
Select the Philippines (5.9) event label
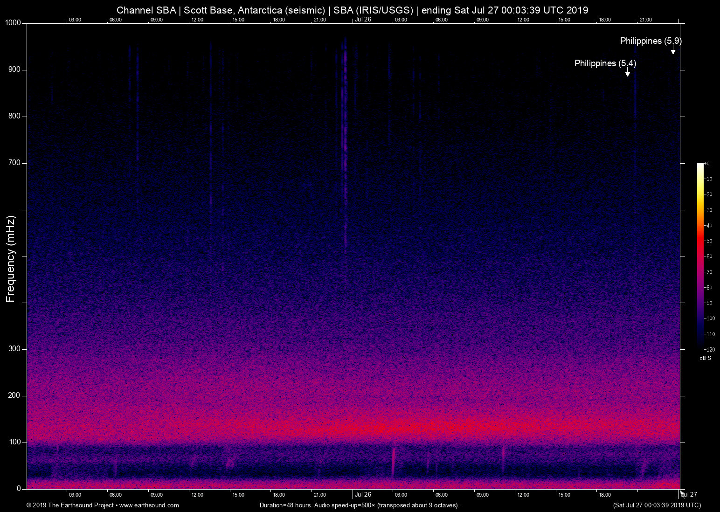coord(651,41)
